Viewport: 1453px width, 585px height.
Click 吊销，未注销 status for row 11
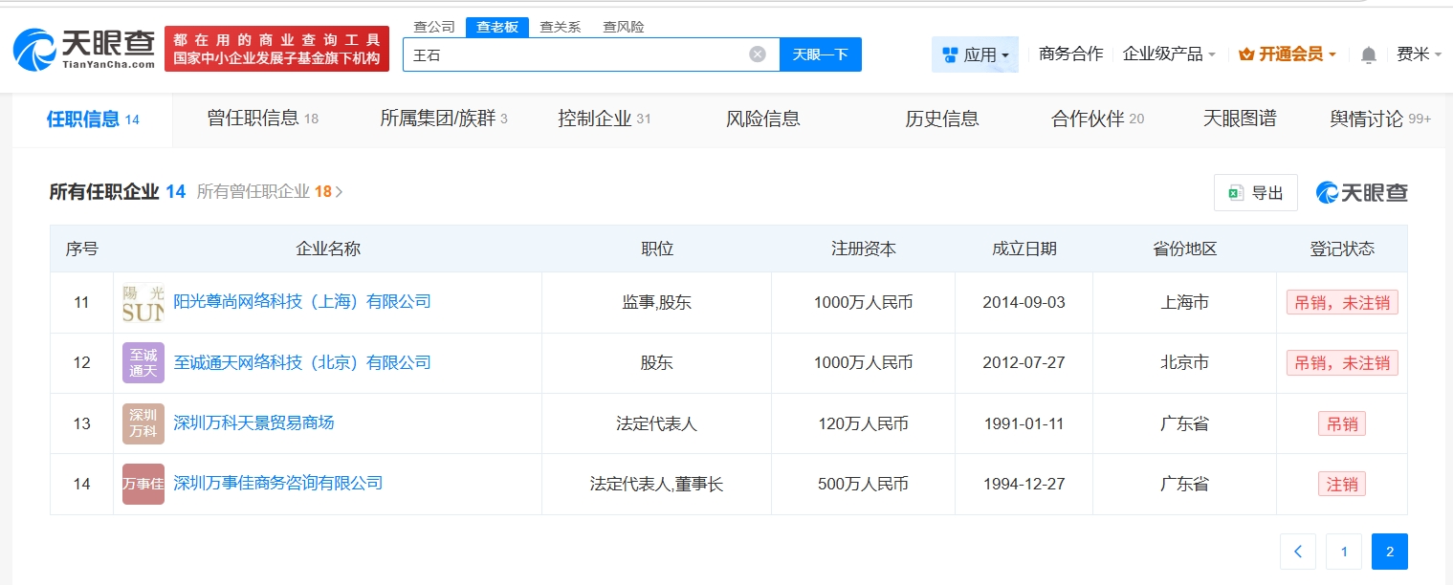pos(1342,302)
